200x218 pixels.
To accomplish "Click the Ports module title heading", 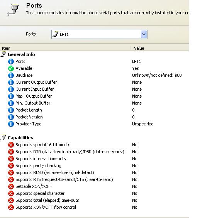I will (34, 5).
